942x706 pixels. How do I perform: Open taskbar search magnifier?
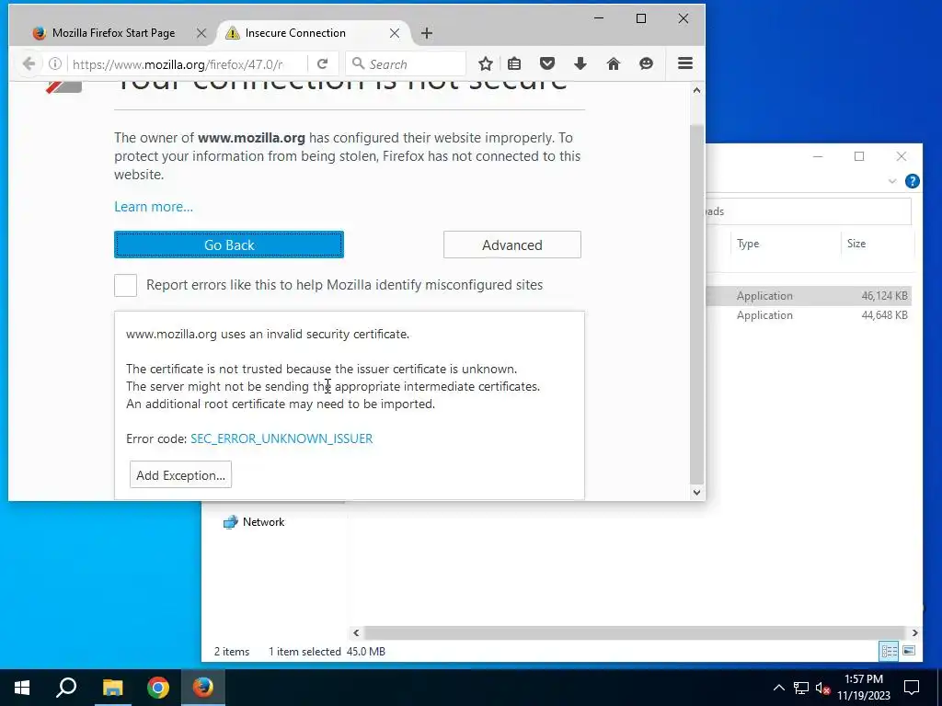click(x=66, y=688)
